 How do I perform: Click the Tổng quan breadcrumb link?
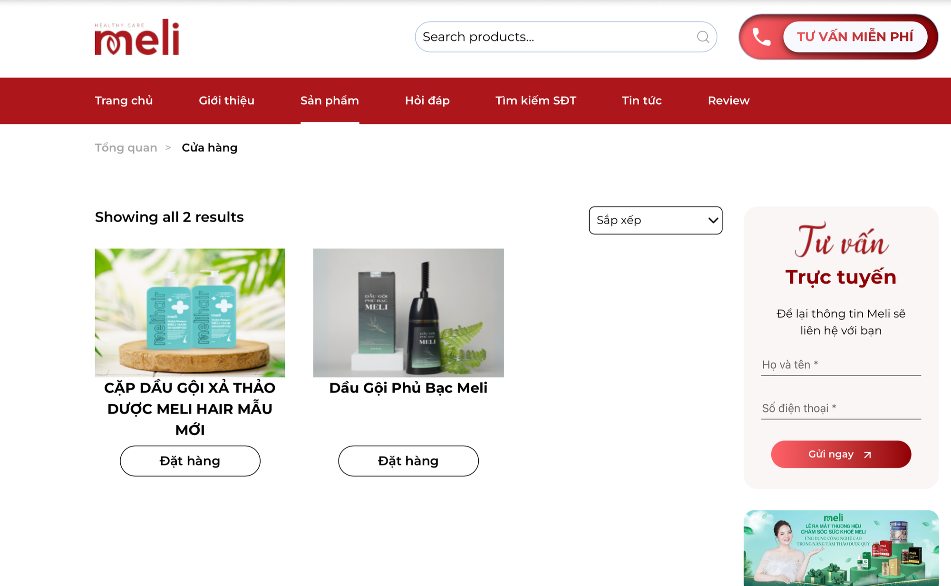coord(126,147)
